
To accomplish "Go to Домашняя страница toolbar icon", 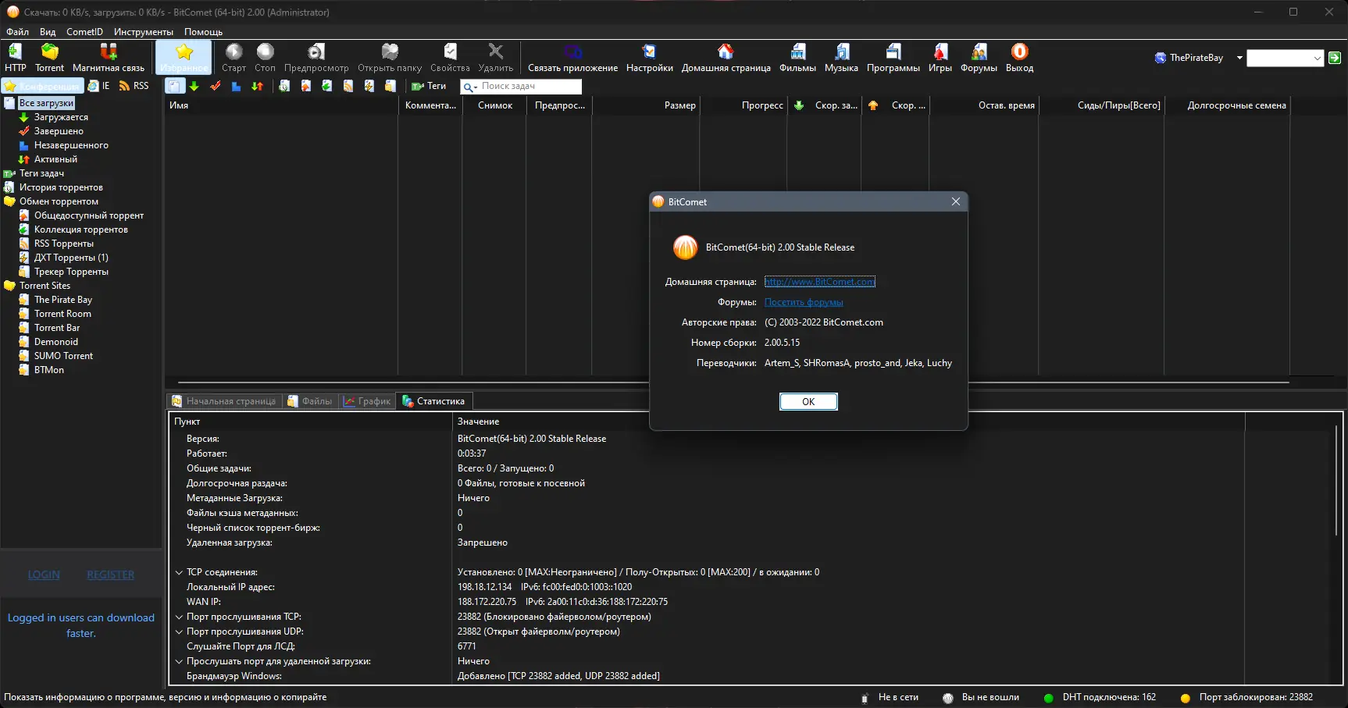I will click(x=726, y=58).
